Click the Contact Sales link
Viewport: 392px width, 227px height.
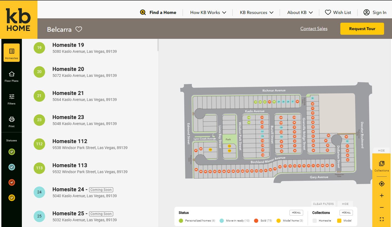point(314,28)
